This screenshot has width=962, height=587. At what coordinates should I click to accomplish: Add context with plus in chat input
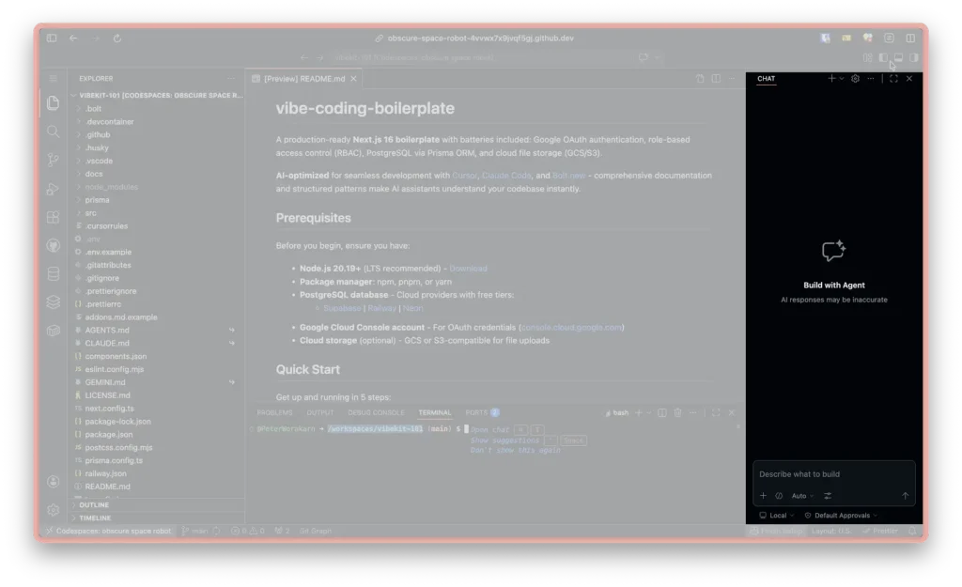(763, 496)
